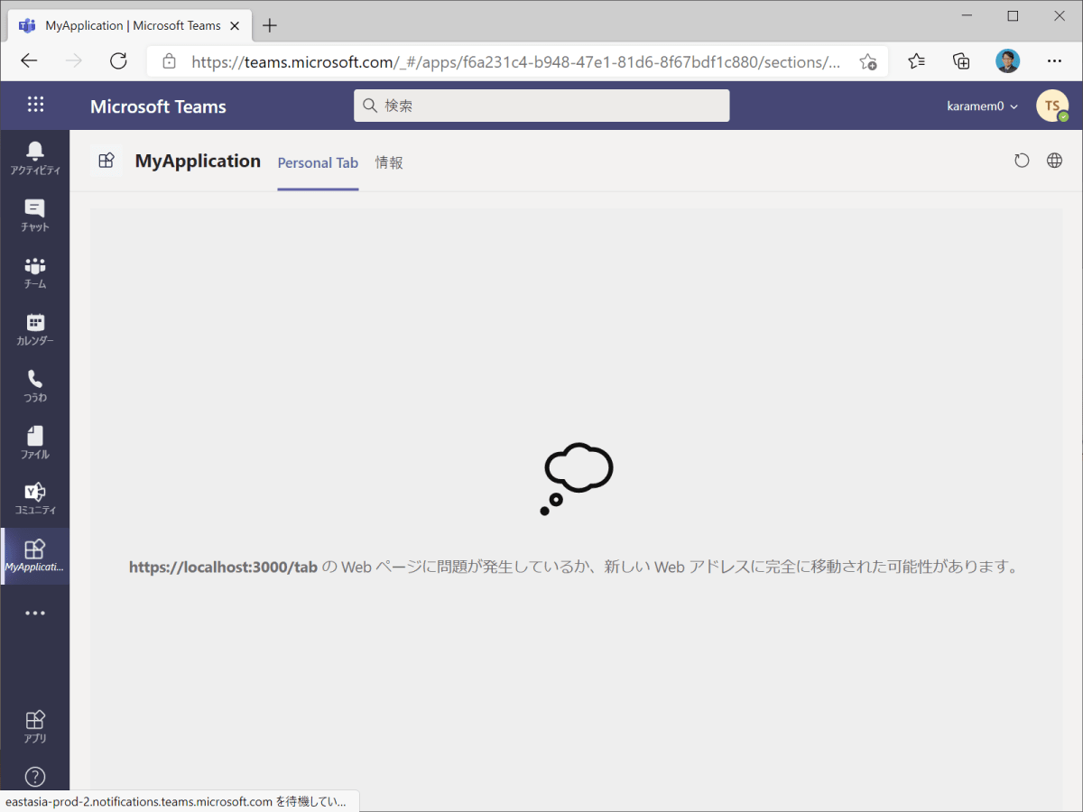Open the Files icon in sidebar

click(35, 442)
